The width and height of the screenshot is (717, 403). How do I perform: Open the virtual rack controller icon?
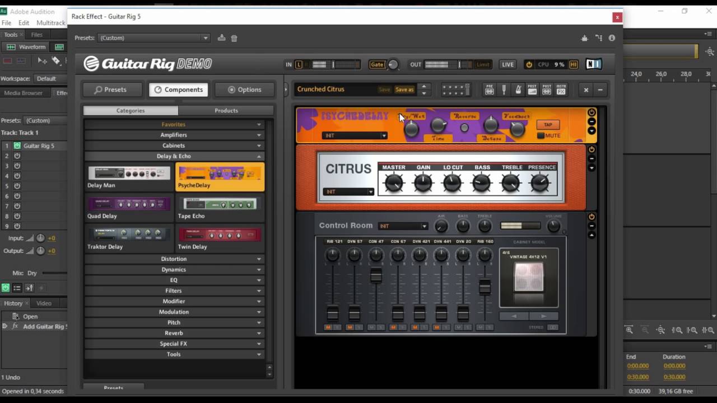pyautogui.click(x=455, y=90)
